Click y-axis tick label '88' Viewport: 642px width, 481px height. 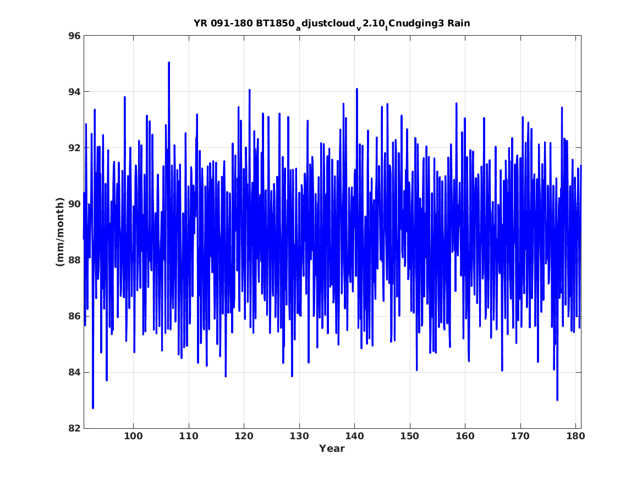tap(74, 260)
